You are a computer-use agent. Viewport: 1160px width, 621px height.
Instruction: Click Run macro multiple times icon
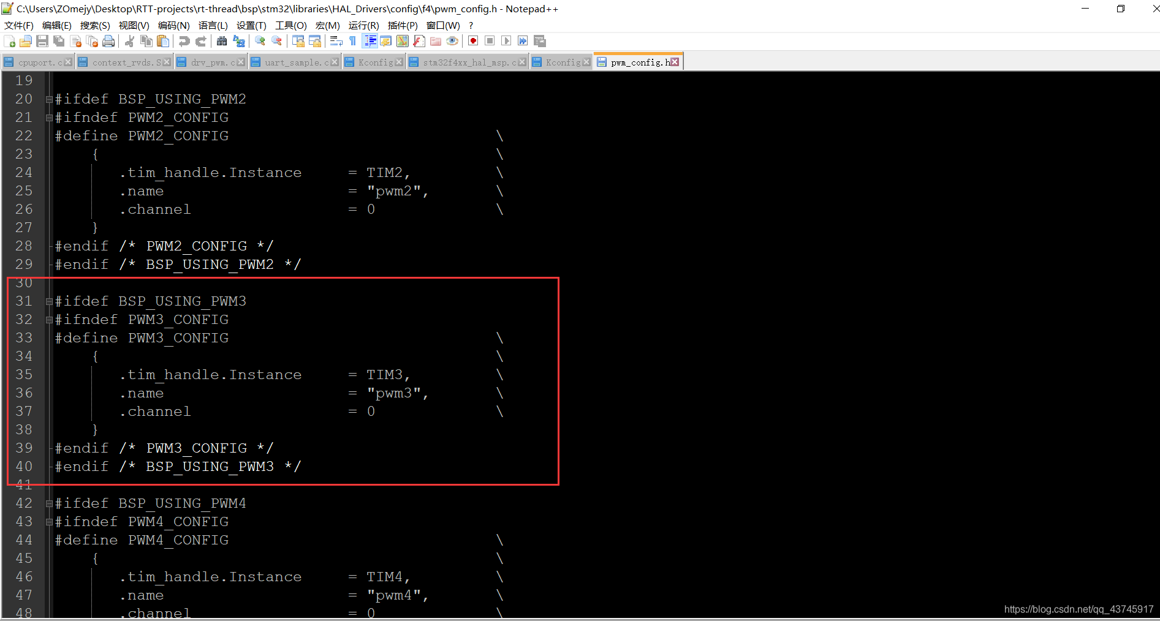pyautogui.click(x=523, y=41)
